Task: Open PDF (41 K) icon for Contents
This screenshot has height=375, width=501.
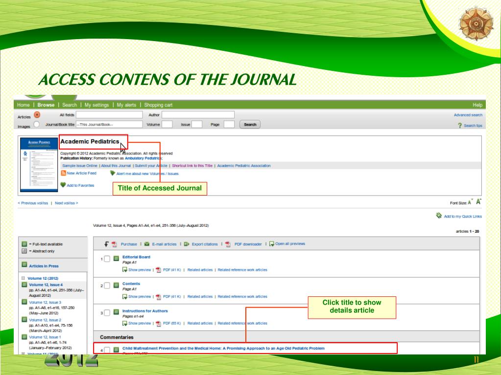Action: point(158,297)
